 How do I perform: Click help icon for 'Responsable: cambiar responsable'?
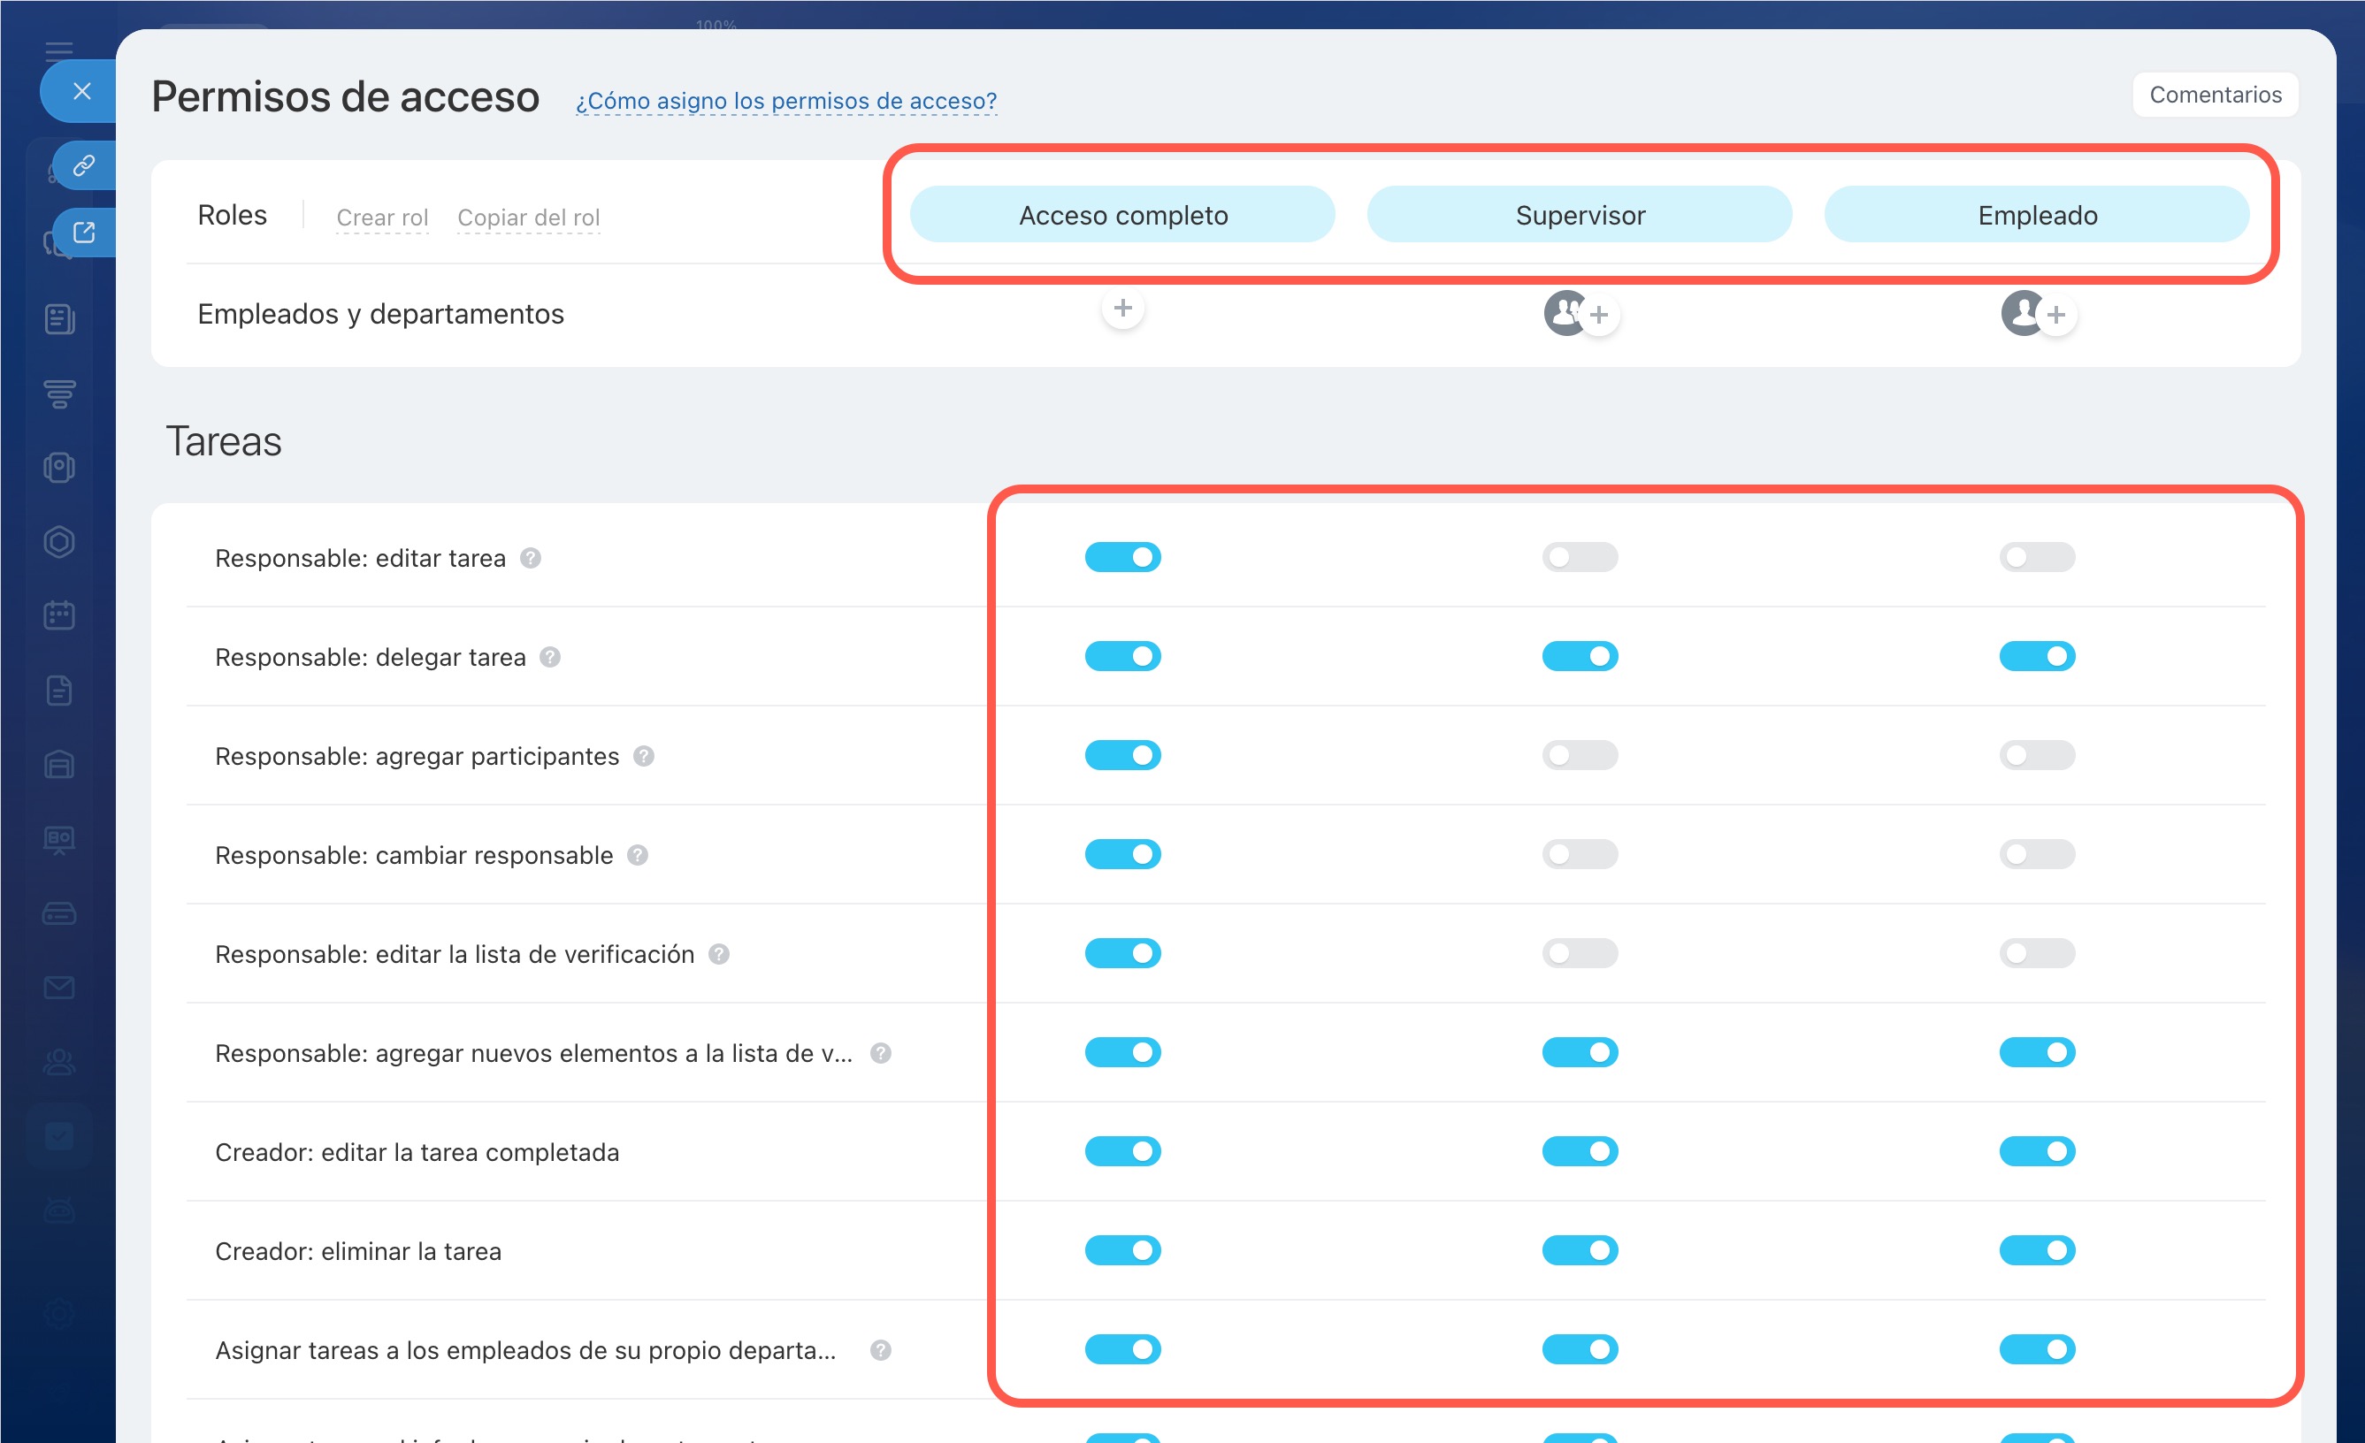(638, 855)
